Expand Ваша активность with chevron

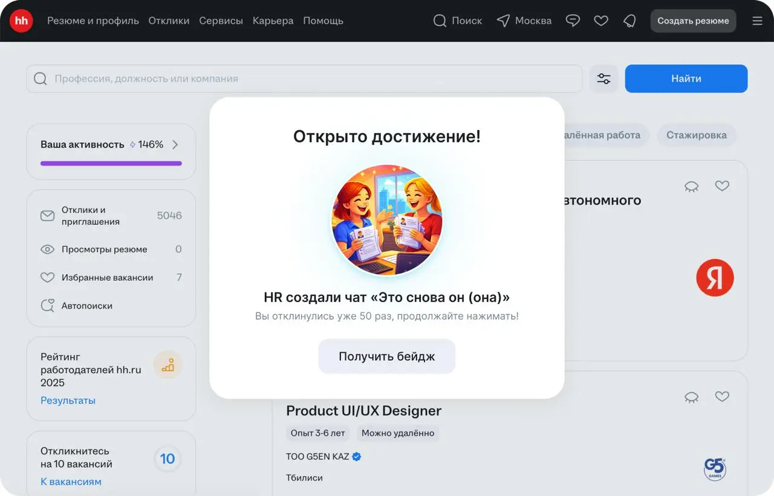(x=175, y=145)
